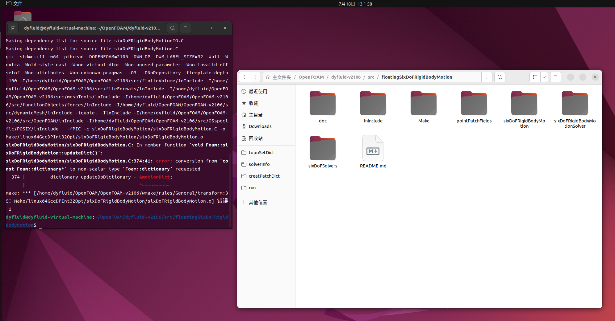Open the clock and date panel

[x=355, y=4]
